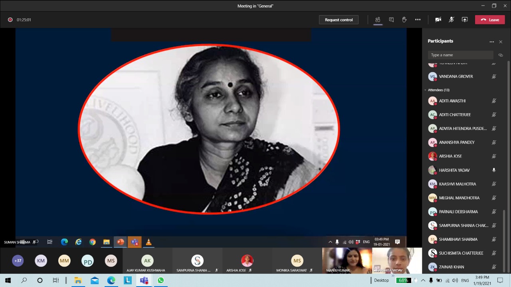Viewport: 511px width, 287px height.
Task: Select Zainab Khan in the attendees list
Action: point(451,267)
